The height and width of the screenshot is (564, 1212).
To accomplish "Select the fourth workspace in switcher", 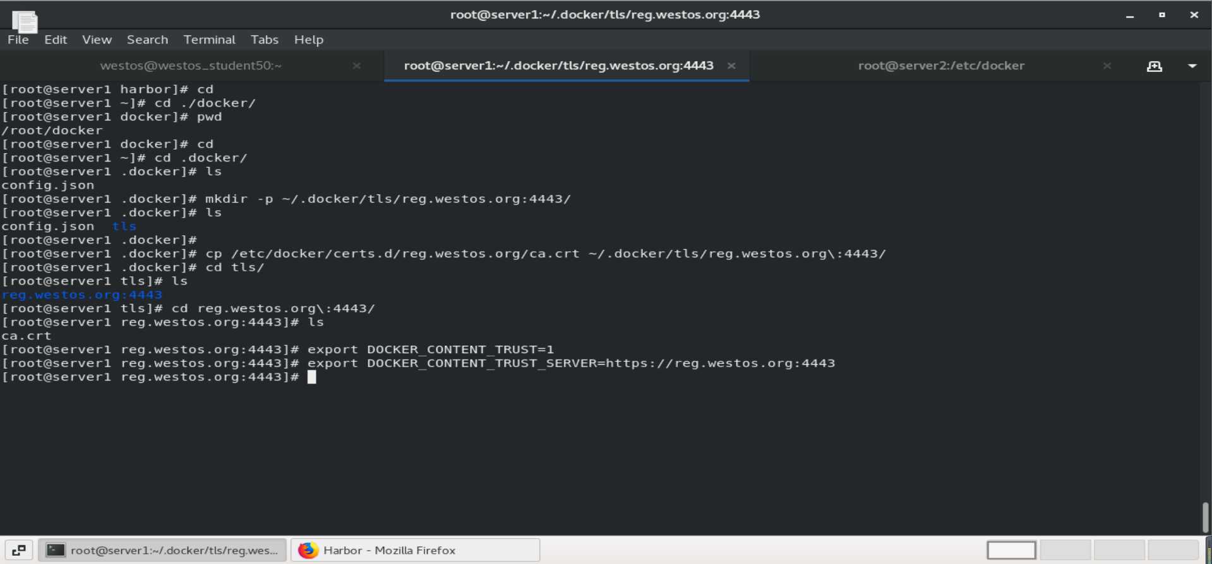I will pos(1173,550).
